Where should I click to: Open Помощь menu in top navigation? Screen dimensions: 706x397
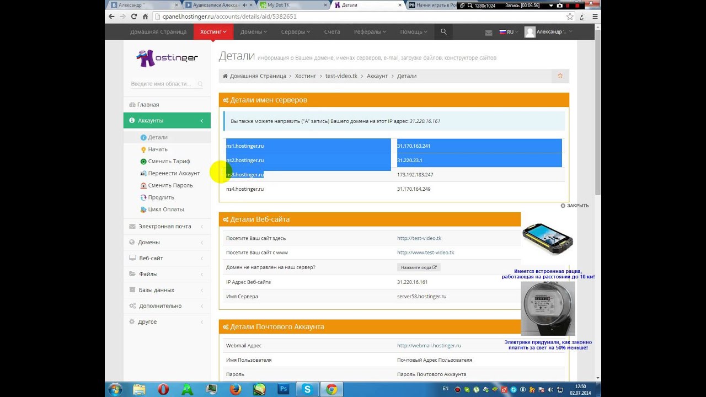pyautogui.click(x=414, y=32)
